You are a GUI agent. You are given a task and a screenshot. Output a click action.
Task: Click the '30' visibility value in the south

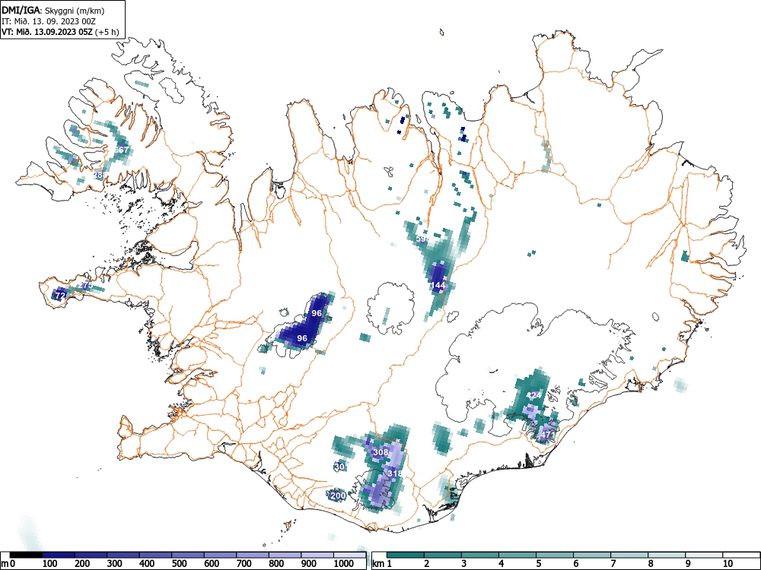click(x=339, y=467)
